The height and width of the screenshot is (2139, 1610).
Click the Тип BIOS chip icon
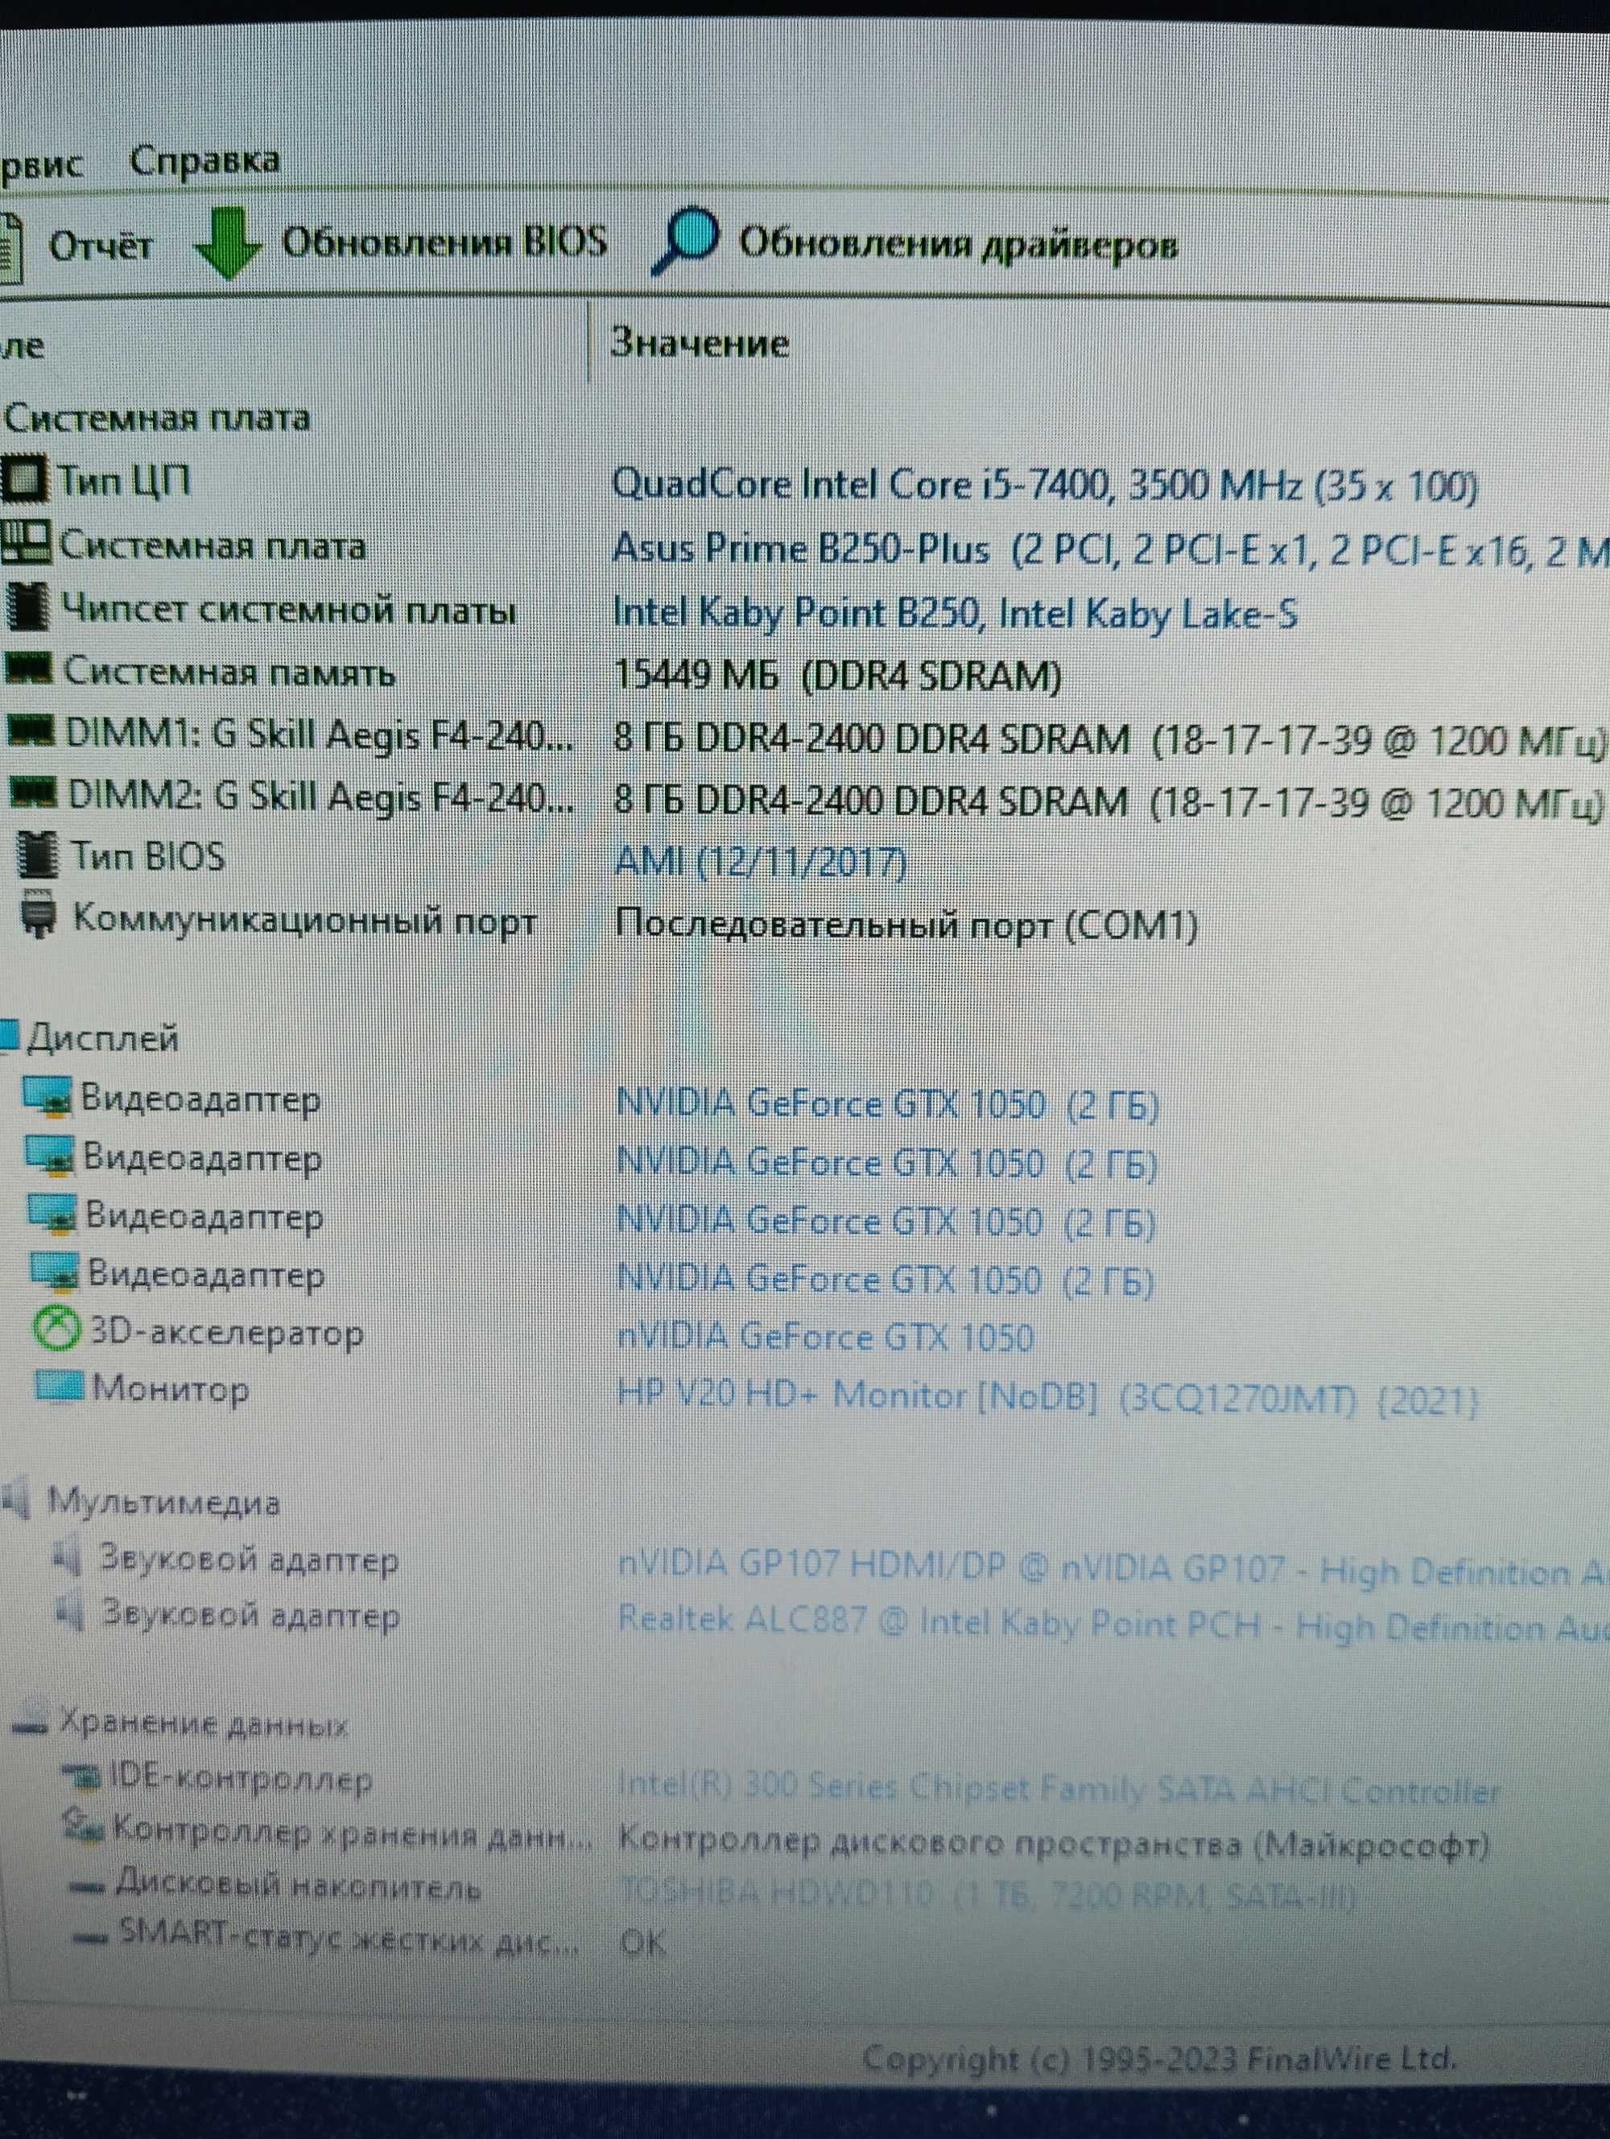pos(38,854)
